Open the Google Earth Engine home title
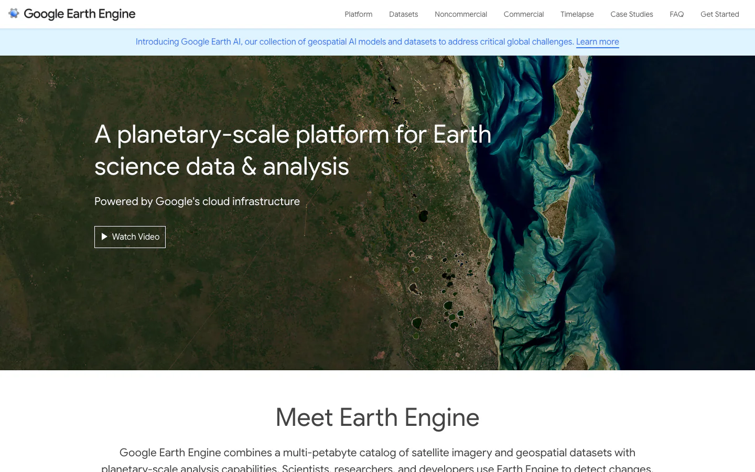The width and height of the screenshot is (755, 472). 80,14
